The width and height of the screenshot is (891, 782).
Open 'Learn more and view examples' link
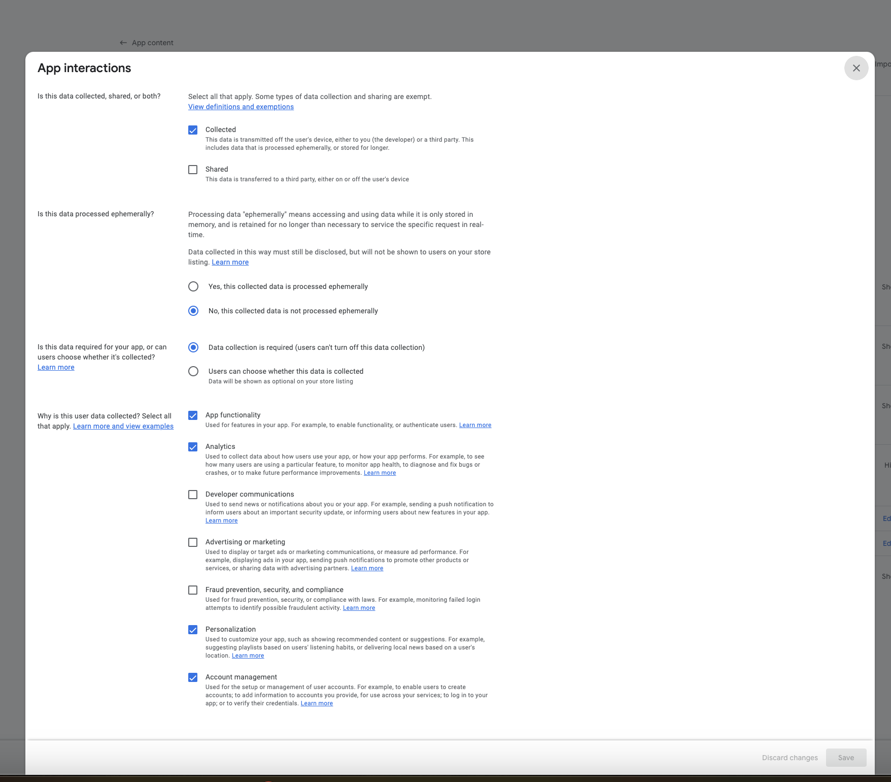click(123, 426)
